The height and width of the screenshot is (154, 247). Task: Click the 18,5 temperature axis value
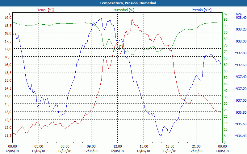[x=9, y=25]
